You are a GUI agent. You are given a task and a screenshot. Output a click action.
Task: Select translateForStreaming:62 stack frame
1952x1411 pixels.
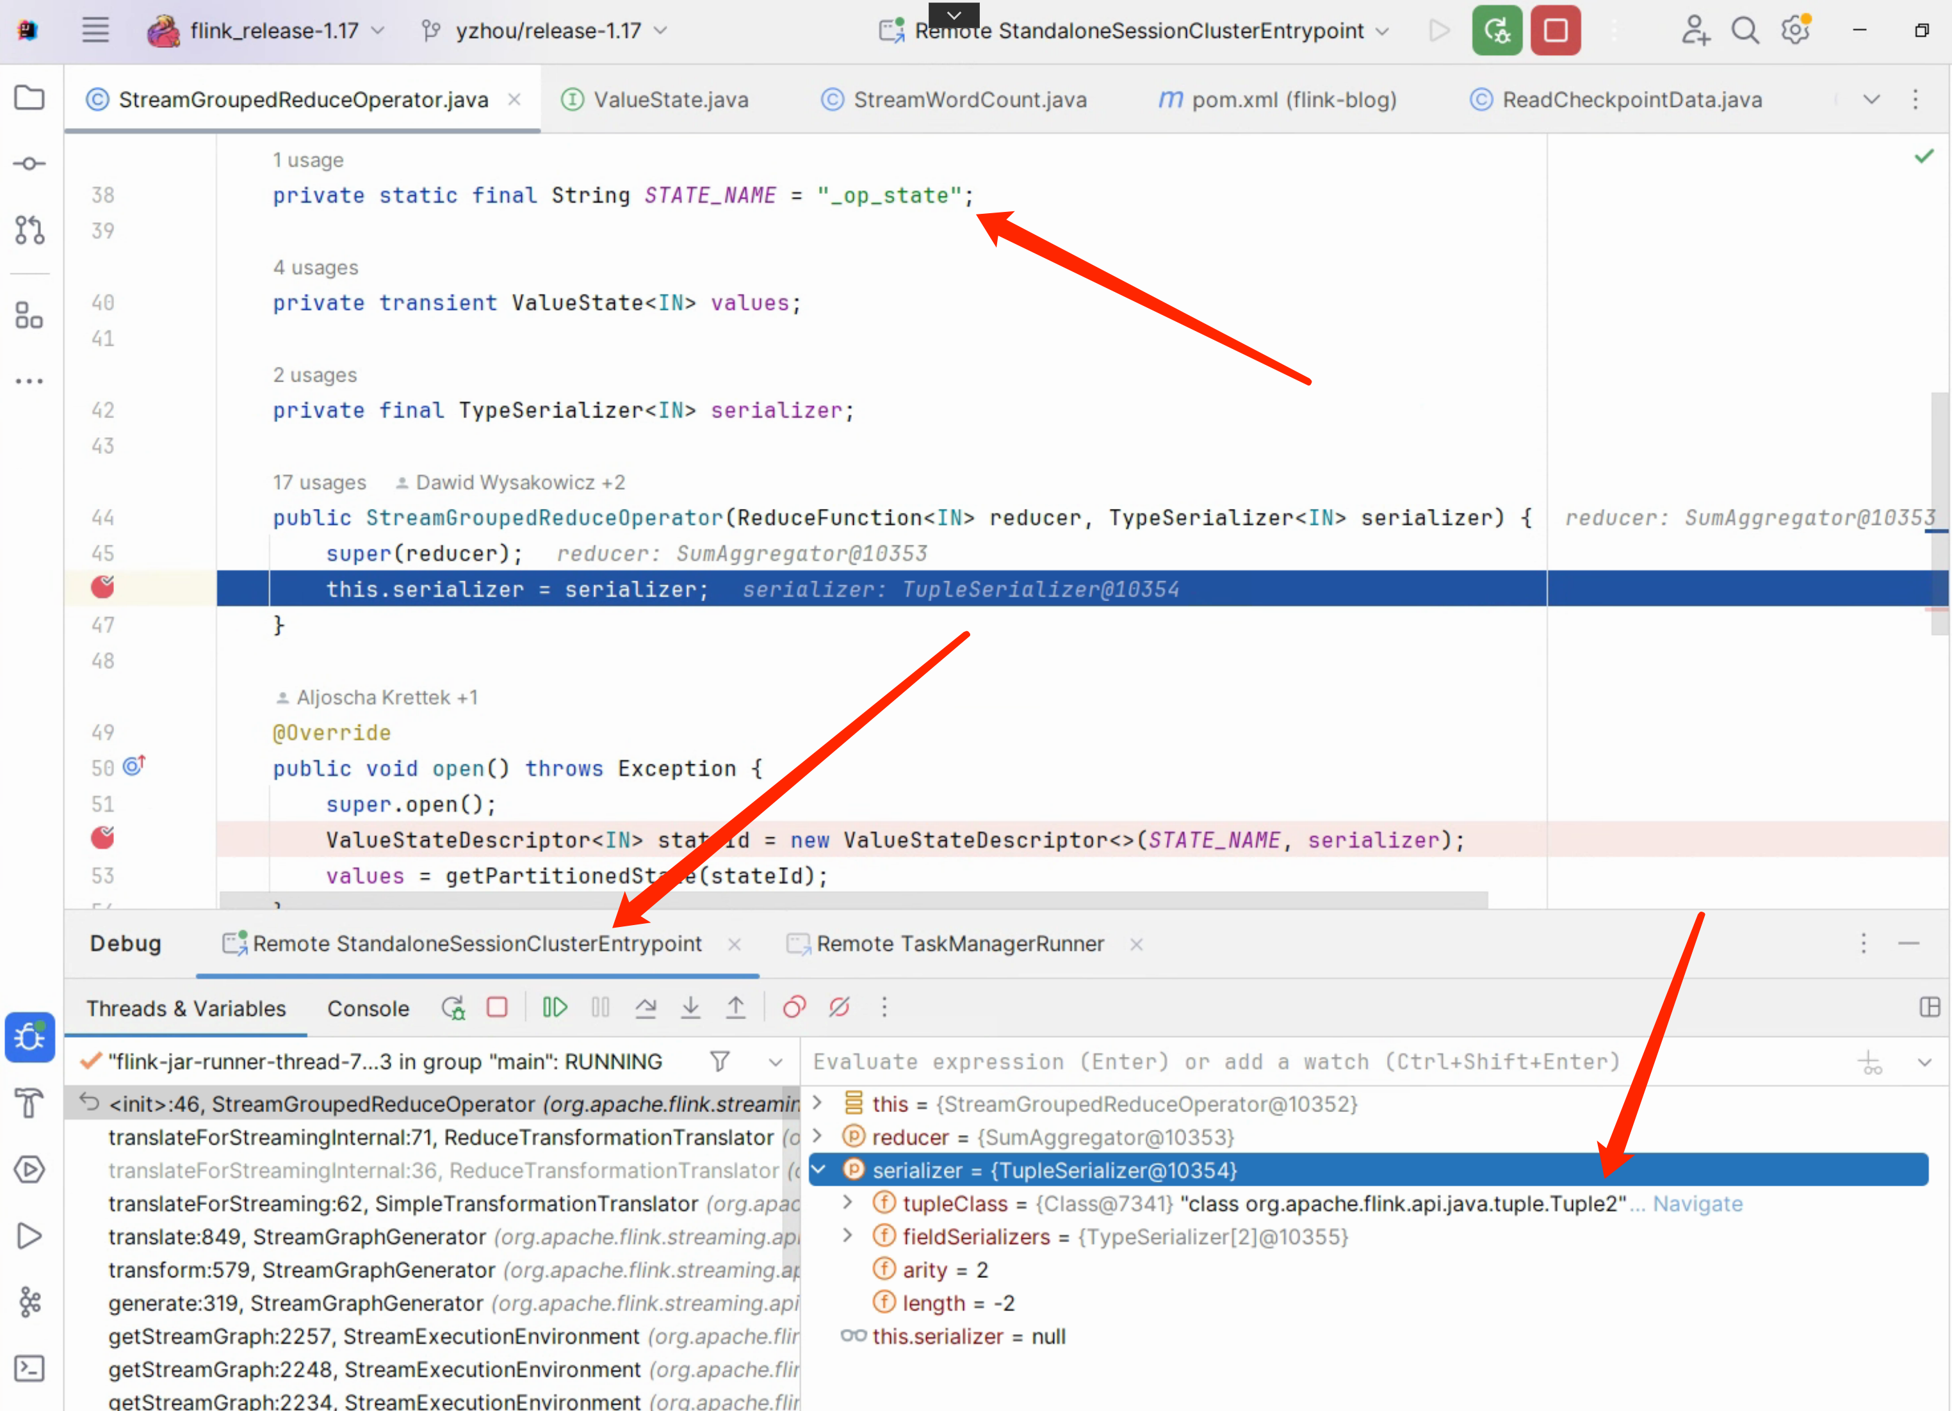(433, 1204)
